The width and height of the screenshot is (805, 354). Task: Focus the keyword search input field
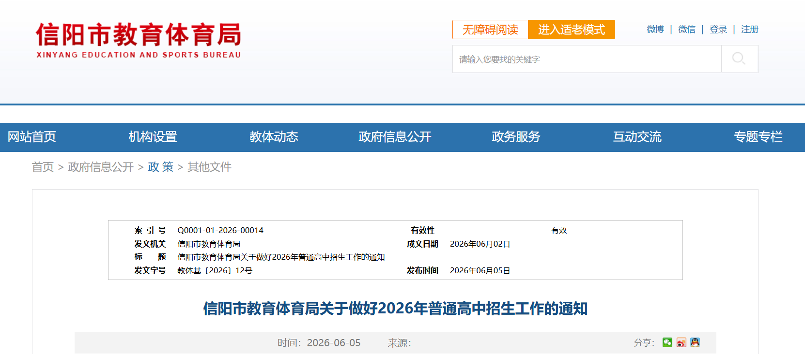[587, 59]
